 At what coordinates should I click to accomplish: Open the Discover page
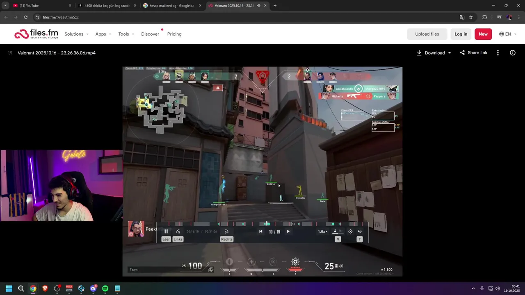[x=150, y=34]
